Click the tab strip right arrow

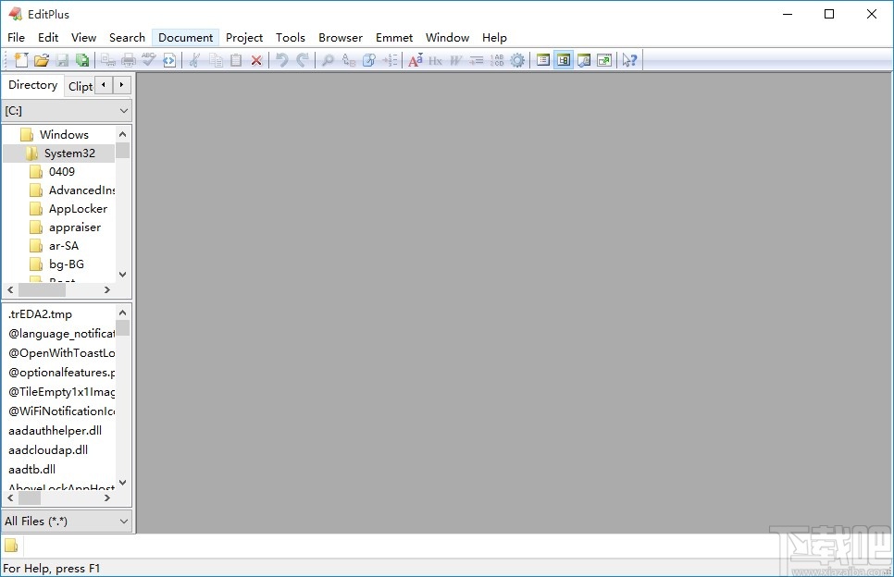click(x=121, y=85)
